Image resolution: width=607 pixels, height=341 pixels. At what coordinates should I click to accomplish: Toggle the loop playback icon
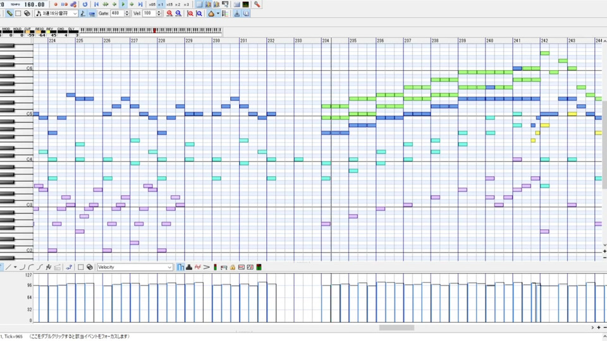[85, 4]
